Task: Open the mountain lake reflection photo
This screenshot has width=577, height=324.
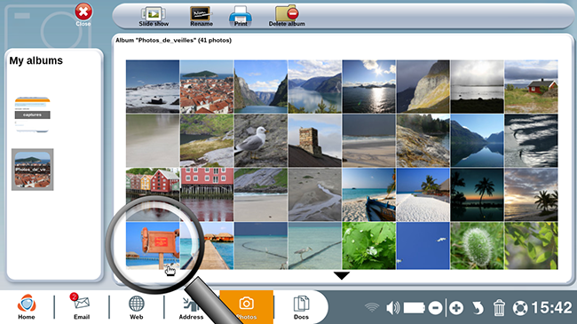Action: 478,140
